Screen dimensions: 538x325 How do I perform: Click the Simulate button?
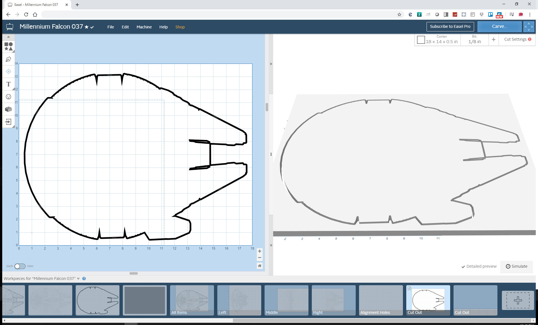[516, 266]
